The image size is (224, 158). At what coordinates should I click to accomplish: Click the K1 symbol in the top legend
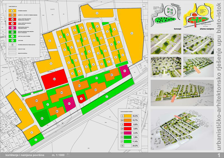(13, 28)
